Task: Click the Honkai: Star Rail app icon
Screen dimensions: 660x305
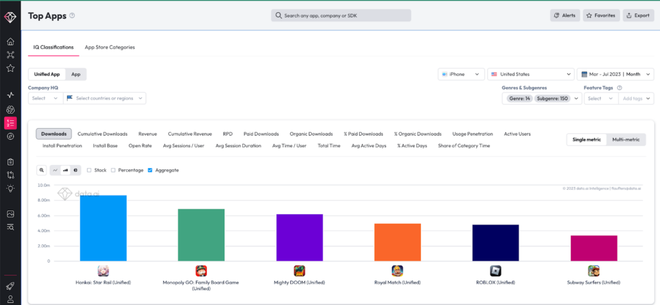Action: [x=103, y=270]
